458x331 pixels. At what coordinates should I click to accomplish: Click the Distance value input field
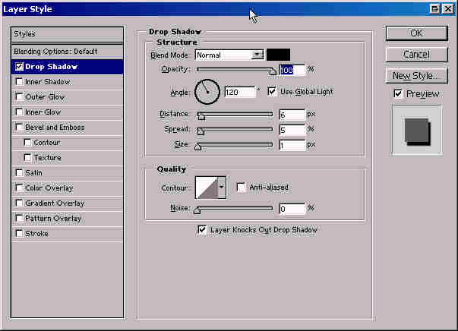(x=292, y=115)
